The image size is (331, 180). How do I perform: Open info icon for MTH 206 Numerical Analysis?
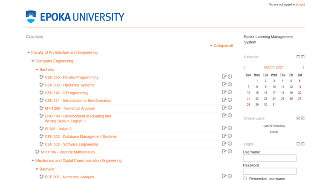pyautogui.click(x=230, y=108)
